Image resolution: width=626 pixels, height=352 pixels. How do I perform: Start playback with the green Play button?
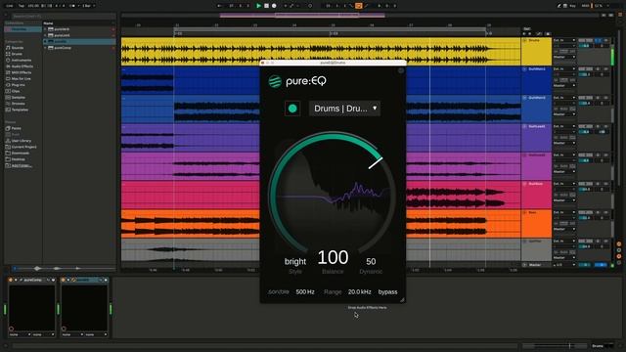[x=258, y=6]
